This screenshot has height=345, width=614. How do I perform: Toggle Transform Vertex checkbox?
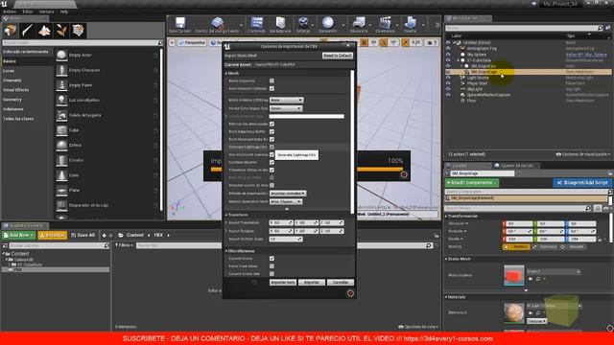pos(272,171)
